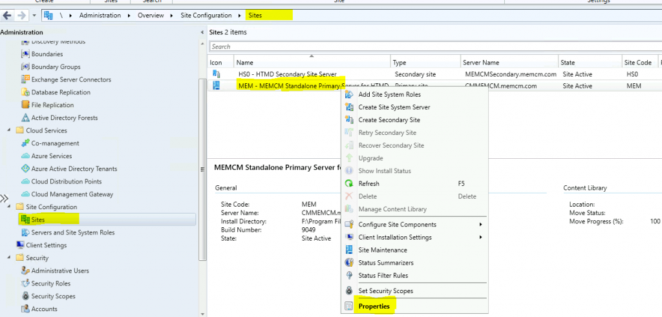This screenshot has height=317, width=662.
Task: Click the Boundaries icon in the tree
Action: click(25, 54)
